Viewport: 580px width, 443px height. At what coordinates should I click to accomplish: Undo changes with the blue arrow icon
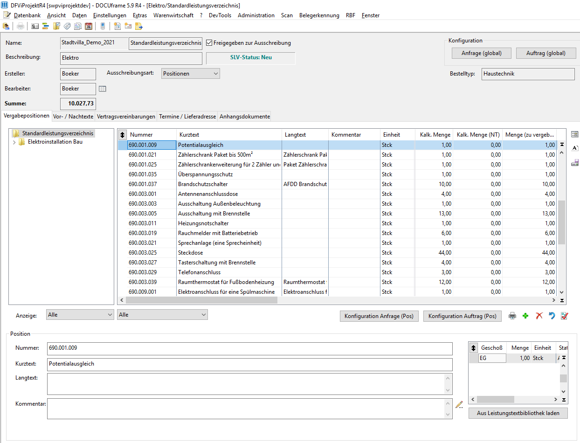pyautogui.click(x=552, y=316)
